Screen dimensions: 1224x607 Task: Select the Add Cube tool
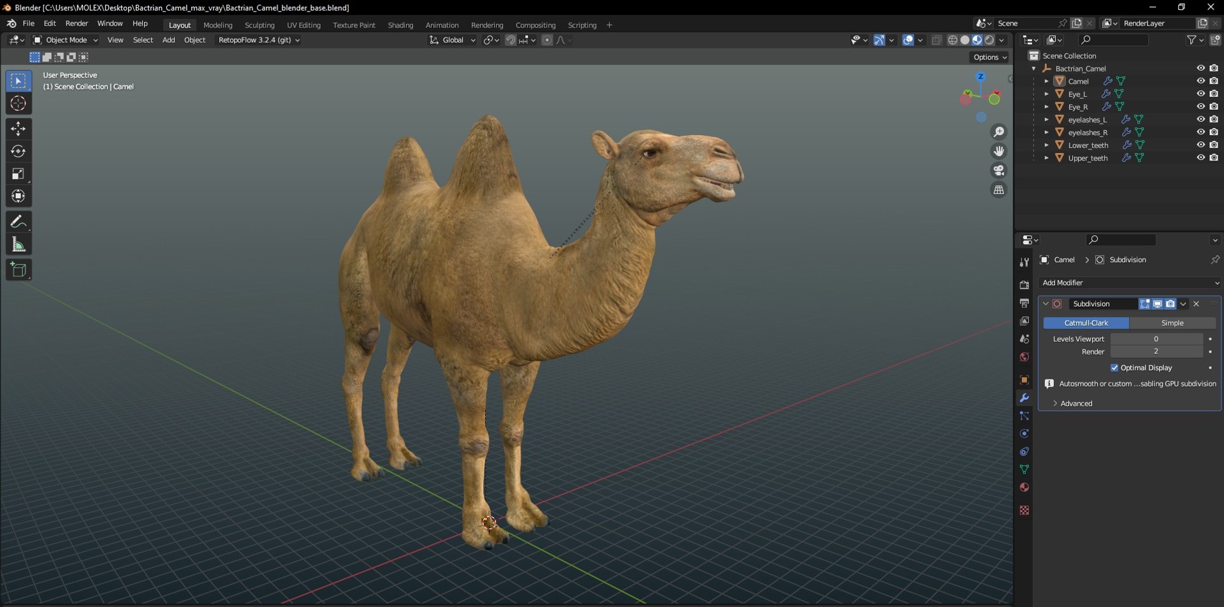[x=18, y=270]
